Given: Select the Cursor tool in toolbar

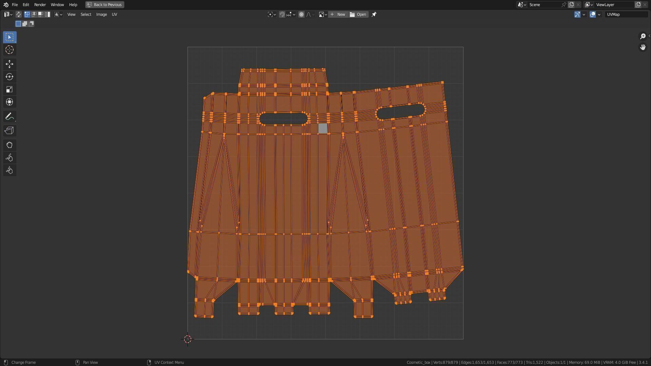Looking at the screenshot, I should (9, 50).
